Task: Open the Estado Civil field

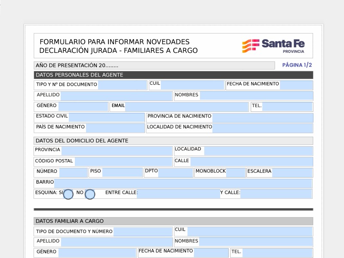Action: pos(106,117)
